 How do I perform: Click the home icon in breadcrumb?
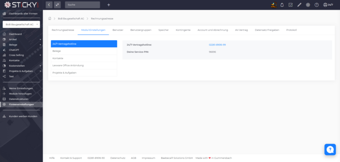pos(50,19)
